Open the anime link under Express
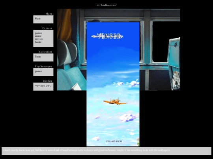This screenshot has width=213, height=159. click(x=38, y=36)
